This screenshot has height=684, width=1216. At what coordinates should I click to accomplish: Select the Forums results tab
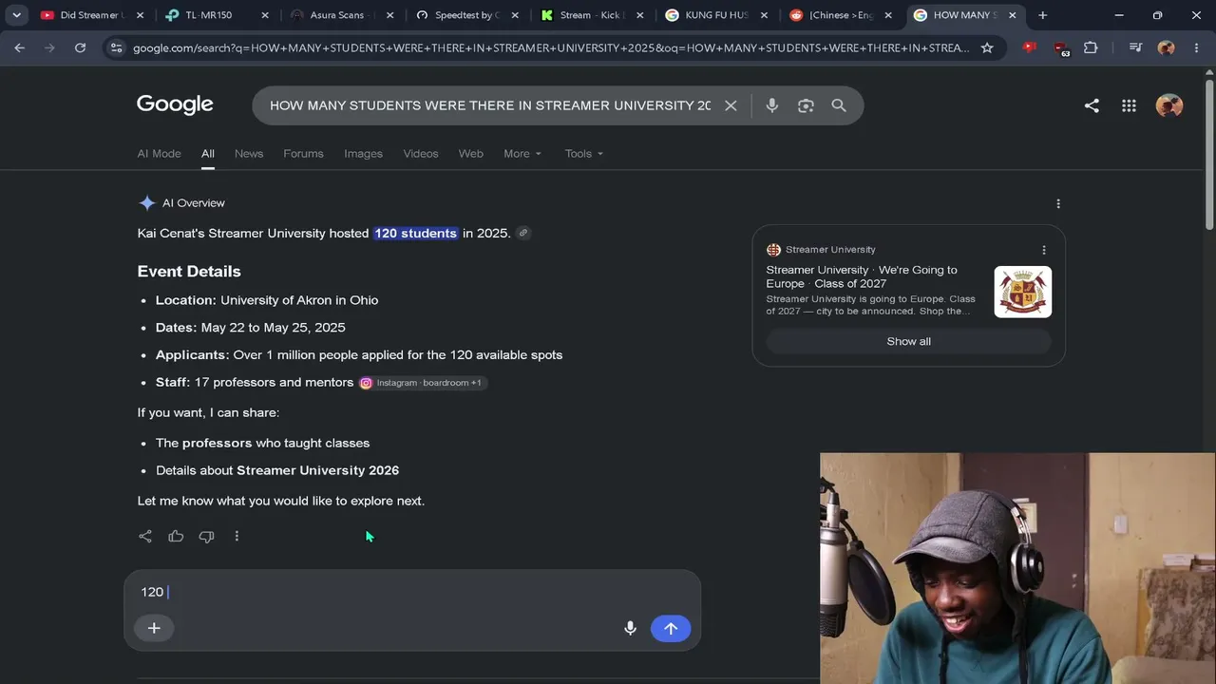(x=303, y=154)
